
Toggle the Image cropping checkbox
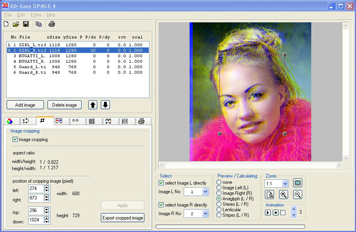[15, 140]
